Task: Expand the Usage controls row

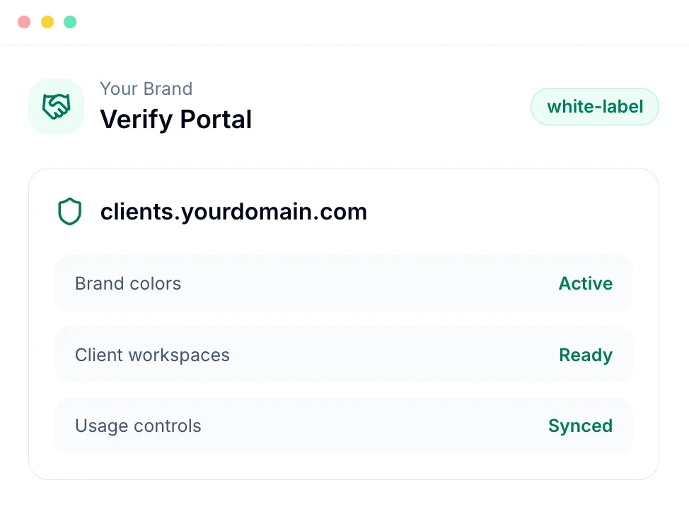Action: pyautogui.click(x=344, y=426)
